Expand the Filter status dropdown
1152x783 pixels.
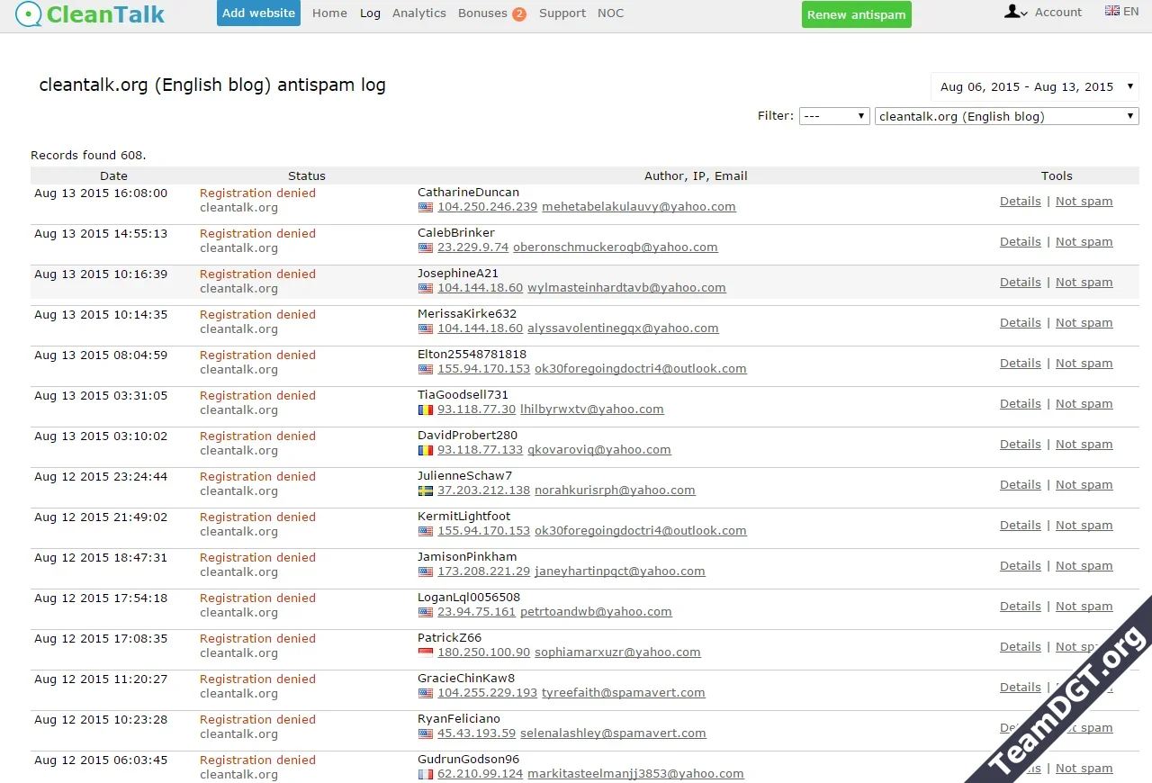coord(834,116)
